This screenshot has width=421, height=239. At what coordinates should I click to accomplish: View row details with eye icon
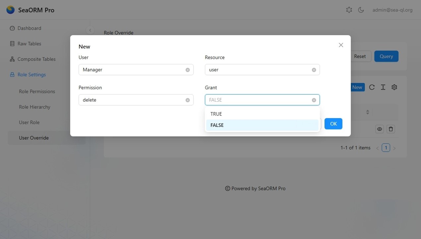pyautogui.click(x=380, y=129)
